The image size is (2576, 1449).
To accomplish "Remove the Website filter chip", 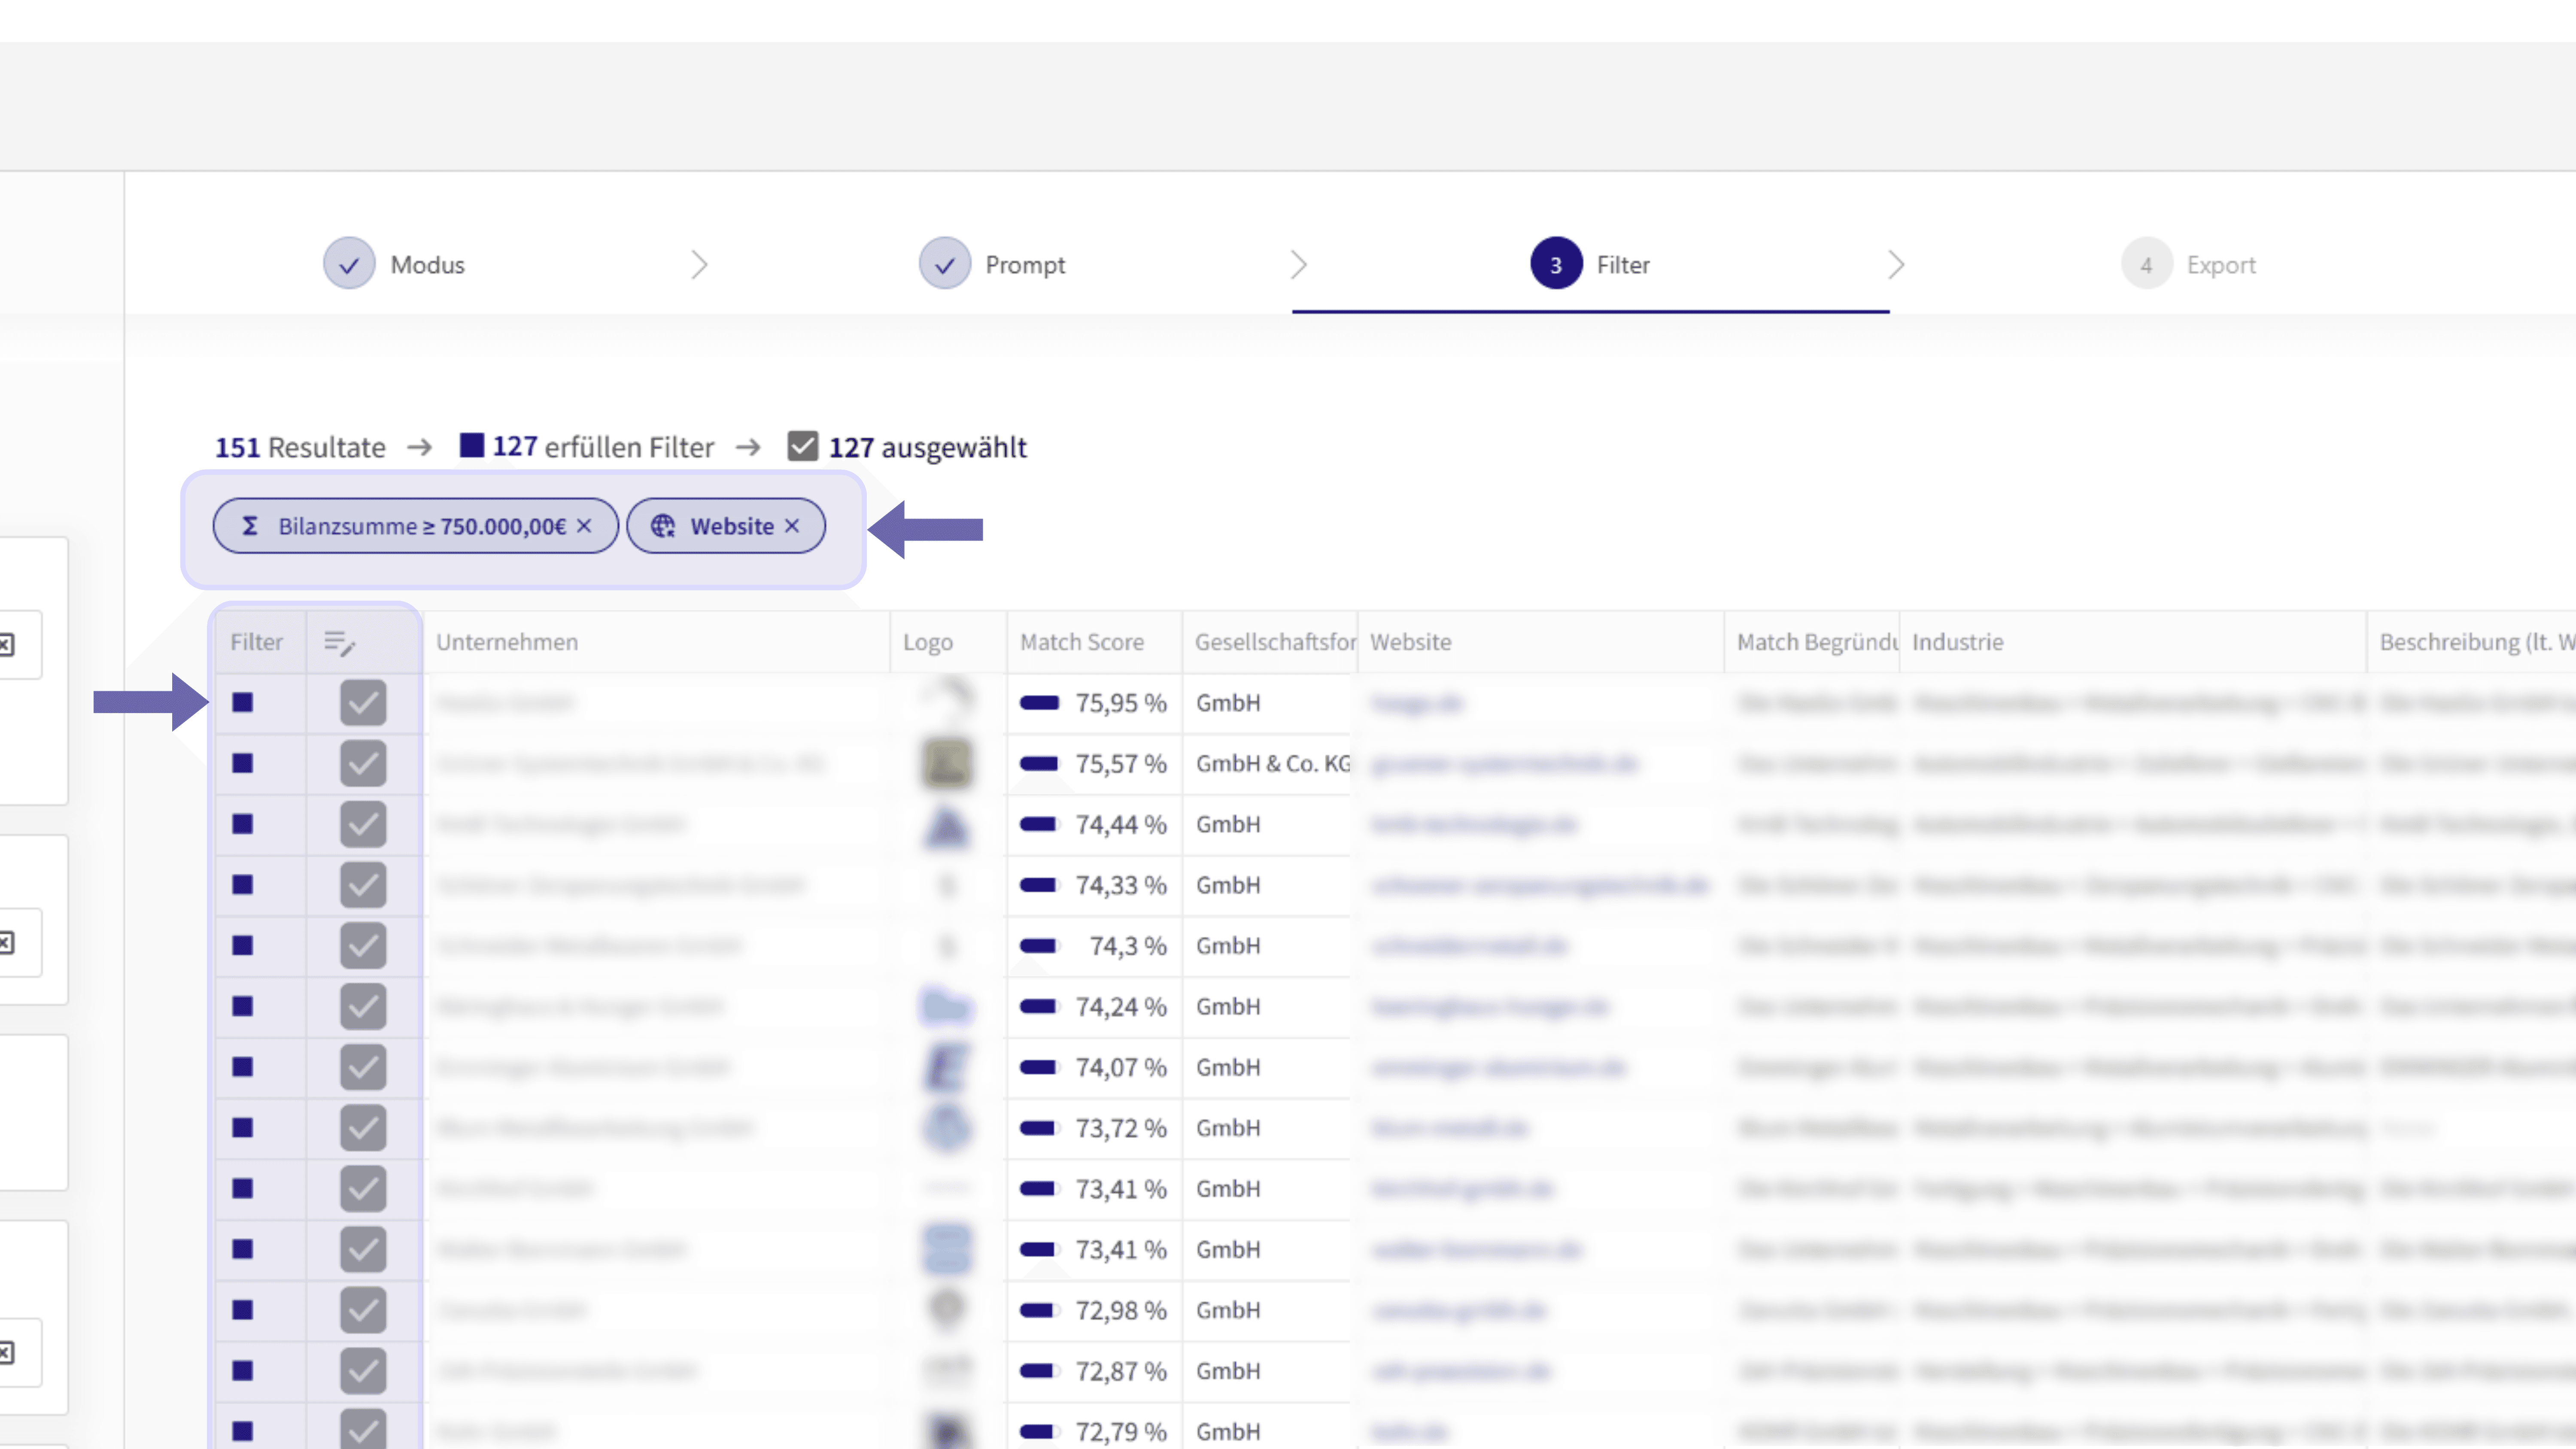I will click(x=792, y=526).
